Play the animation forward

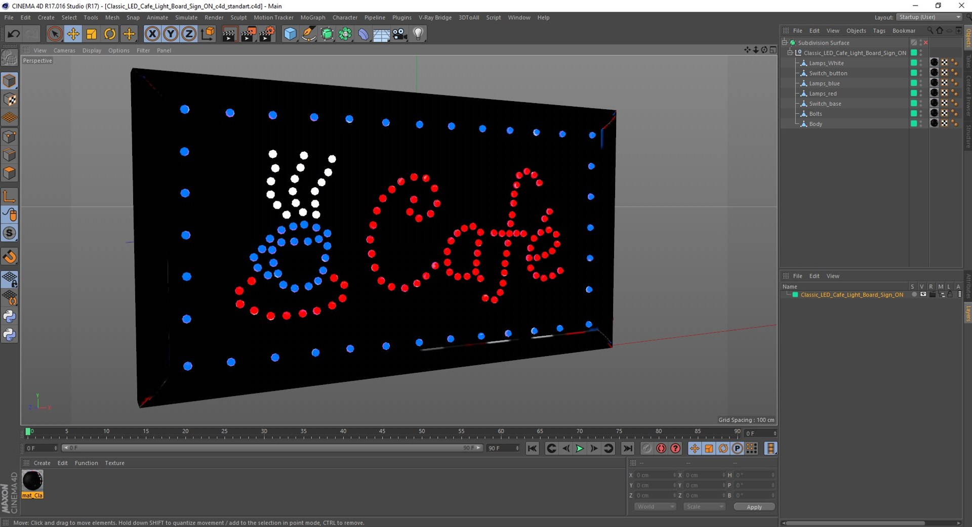580,449
